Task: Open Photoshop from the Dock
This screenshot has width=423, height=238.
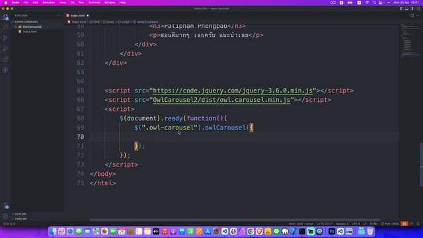Action: point(332,231)
